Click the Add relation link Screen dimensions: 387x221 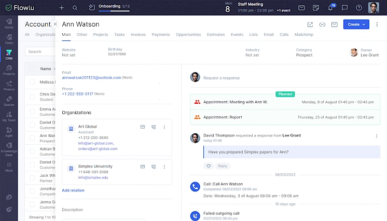73,190
